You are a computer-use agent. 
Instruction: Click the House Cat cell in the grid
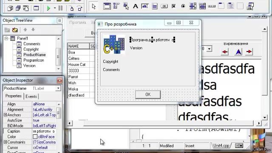[x=78, y=65]
